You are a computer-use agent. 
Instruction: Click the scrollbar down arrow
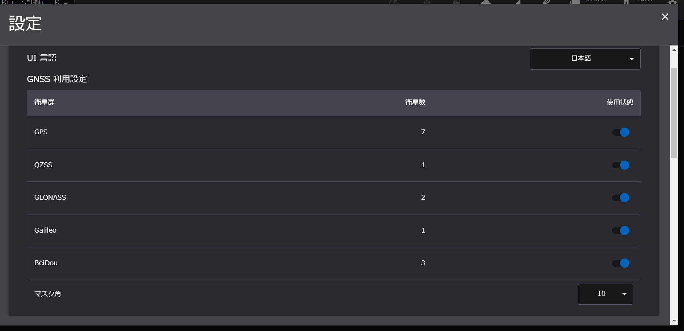tap(674, 321)
